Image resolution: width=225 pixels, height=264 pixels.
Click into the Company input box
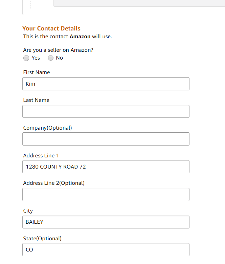106,139
